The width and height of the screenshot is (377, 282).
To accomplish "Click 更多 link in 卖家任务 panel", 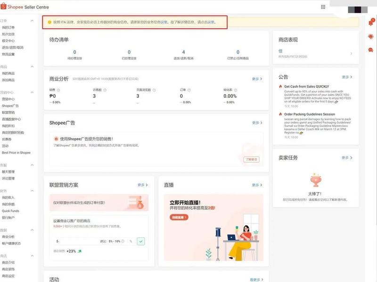I will click(x=347, y=157).
